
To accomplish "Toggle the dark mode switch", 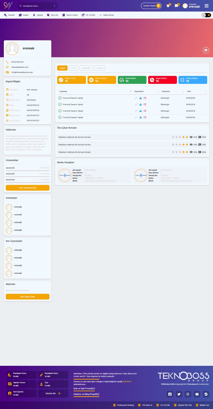I will [206, 15].
